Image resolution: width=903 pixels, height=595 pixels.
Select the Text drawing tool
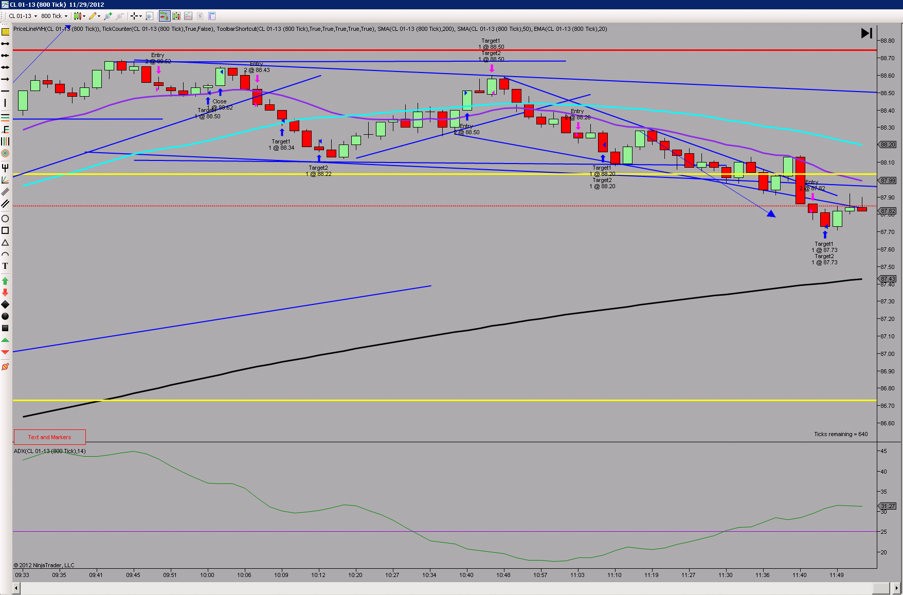point(5,266)
